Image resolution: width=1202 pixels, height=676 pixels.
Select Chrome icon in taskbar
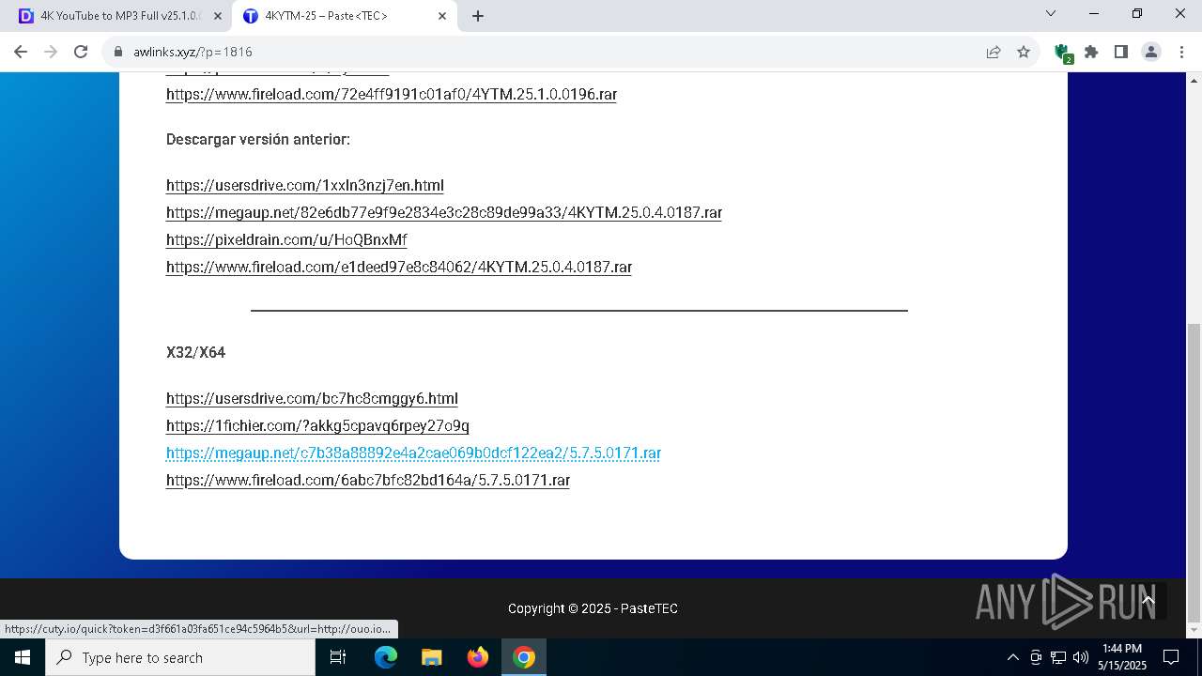point(524,657)
